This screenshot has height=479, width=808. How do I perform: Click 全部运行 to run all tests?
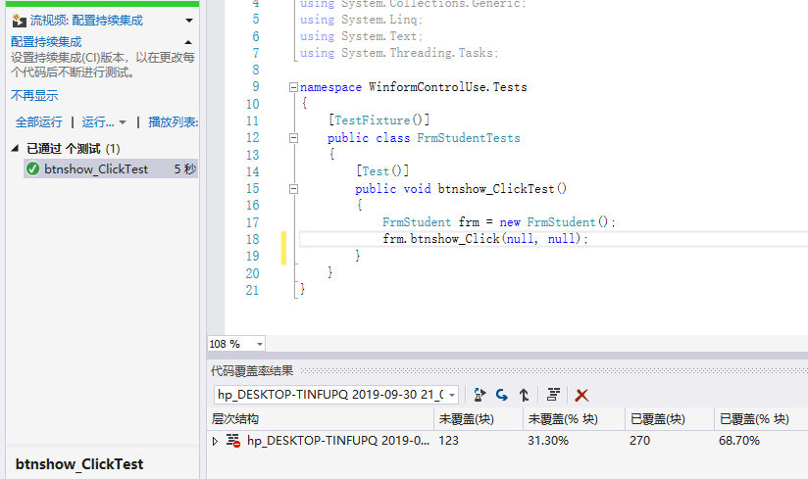[x=38, y=121]
